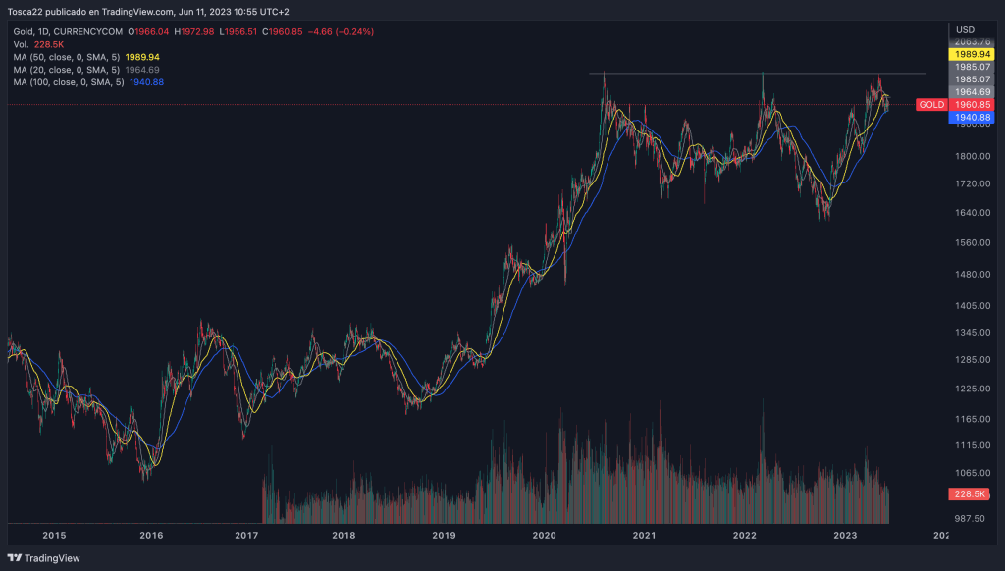1005x571 pixels.
Task: Click the TradingView text at bottom left
Action: [51, 558]
